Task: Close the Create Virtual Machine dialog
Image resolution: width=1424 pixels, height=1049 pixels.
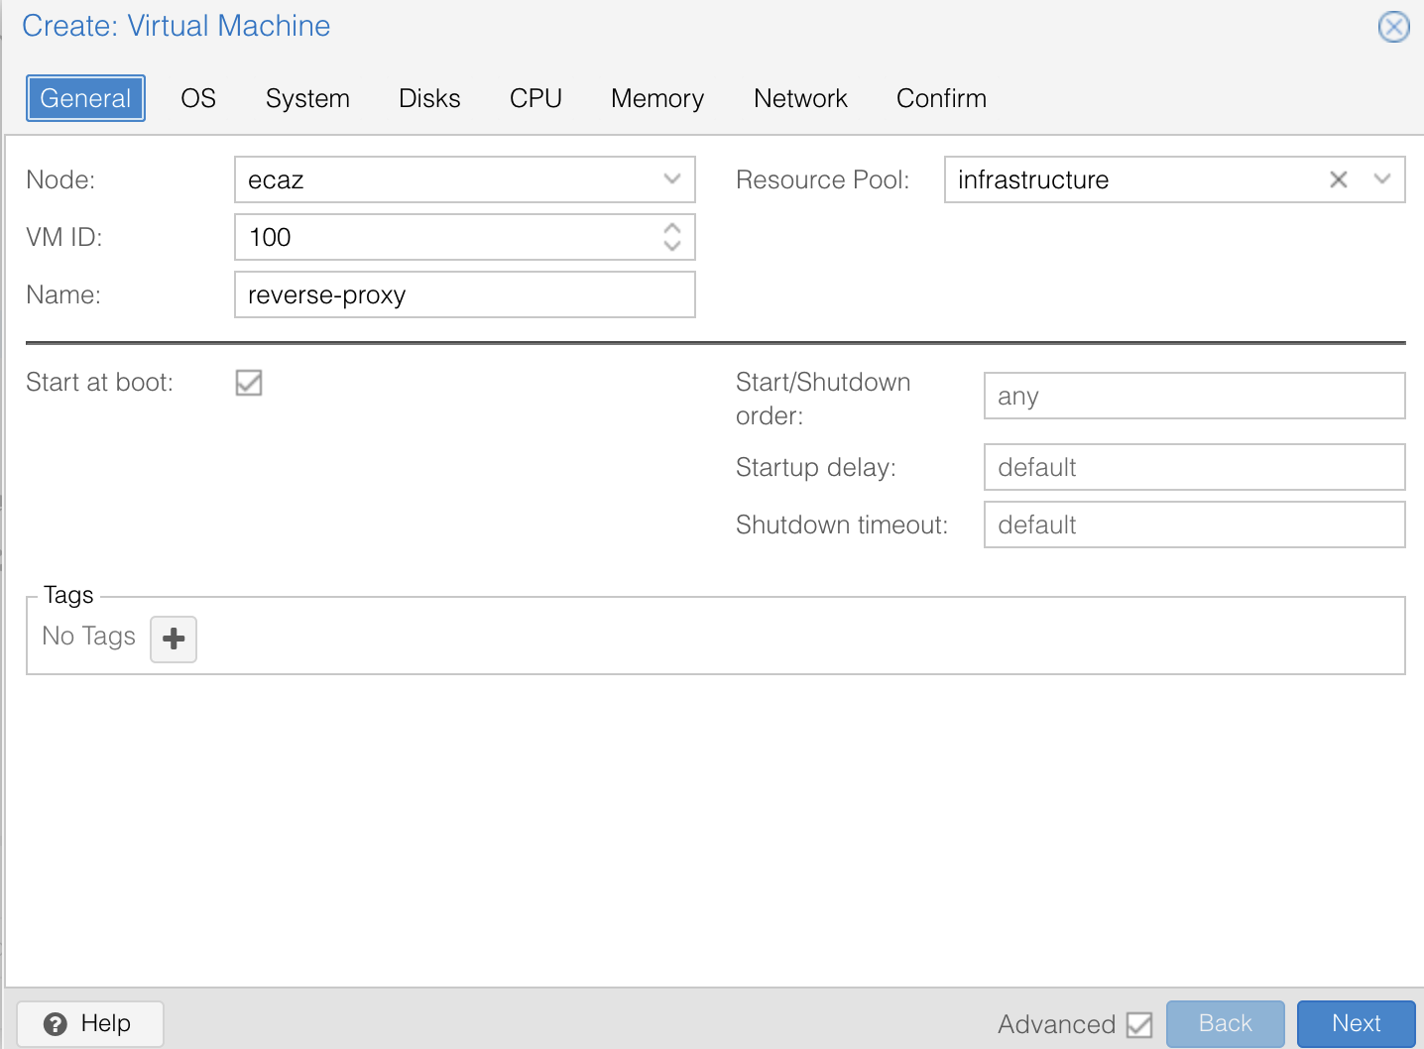Action: pos(1393,27)
